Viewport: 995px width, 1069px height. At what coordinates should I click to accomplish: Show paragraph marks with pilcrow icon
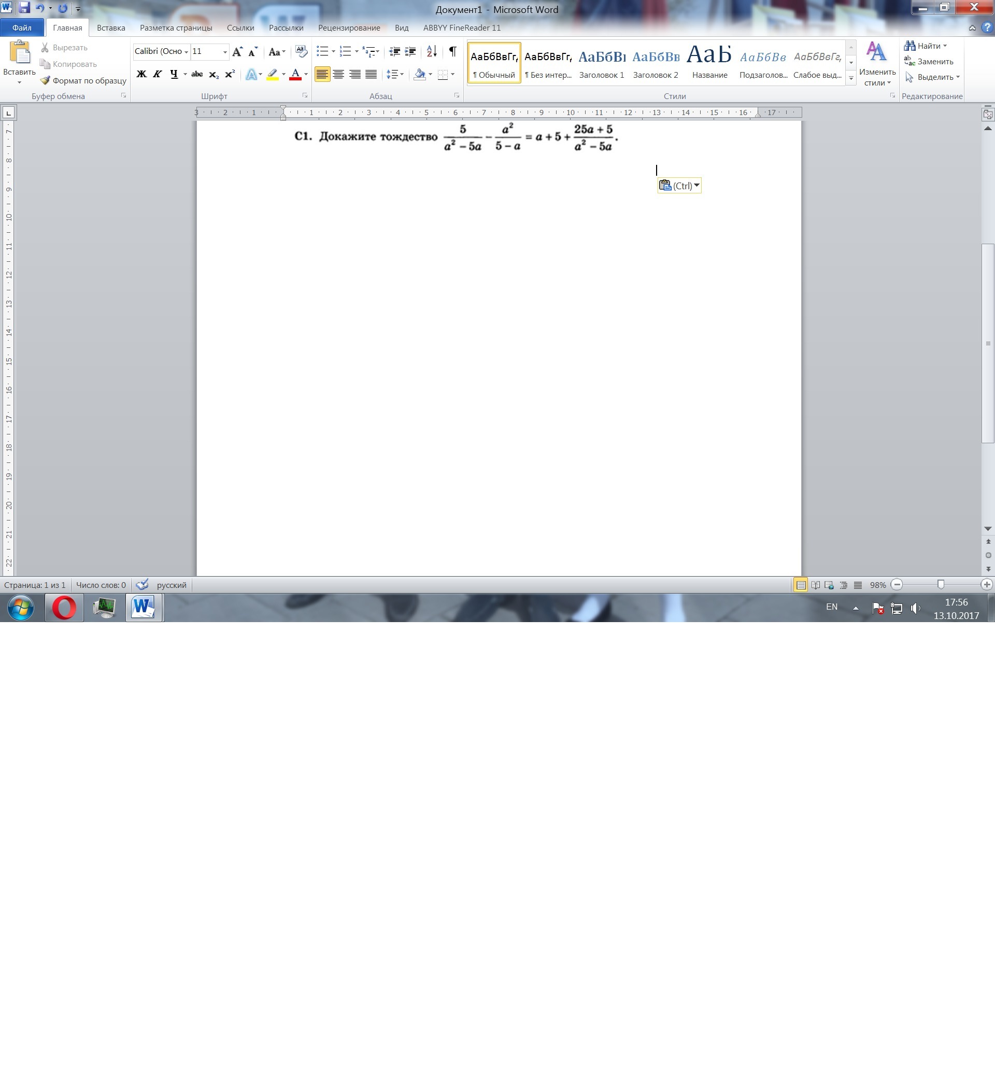click(452, 52)
